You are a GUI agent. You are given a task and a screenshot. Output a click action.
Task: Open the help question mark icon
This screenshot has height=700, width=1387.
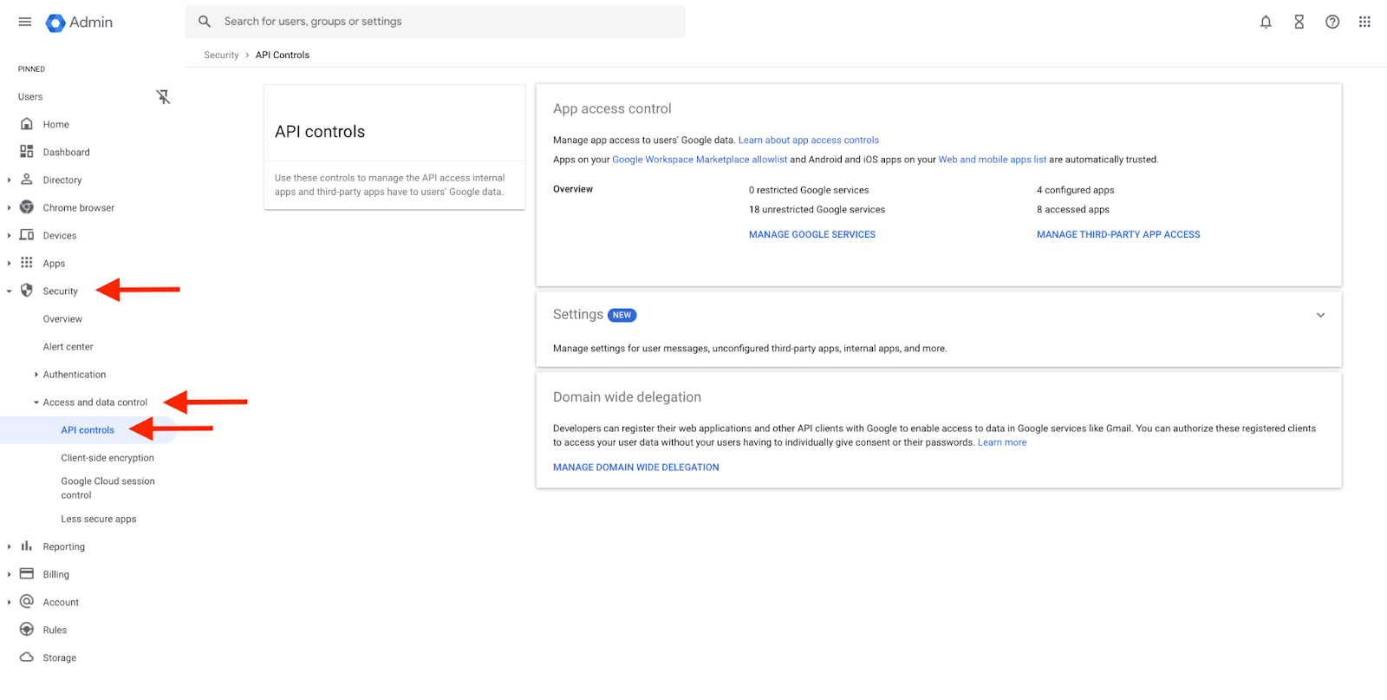(x=1332, y=23)
